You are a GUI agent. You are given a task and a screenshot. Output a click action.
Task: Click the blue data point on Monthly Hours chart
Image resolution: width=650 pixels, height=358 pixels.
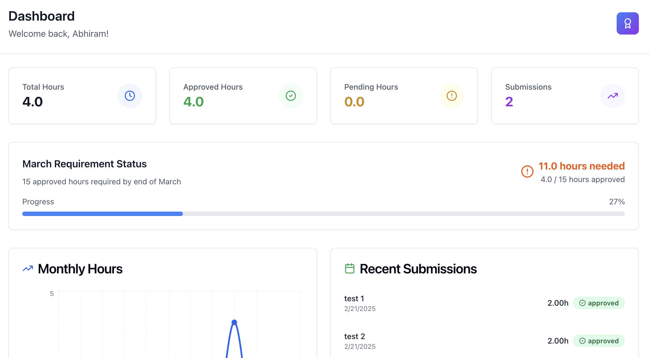234,322
